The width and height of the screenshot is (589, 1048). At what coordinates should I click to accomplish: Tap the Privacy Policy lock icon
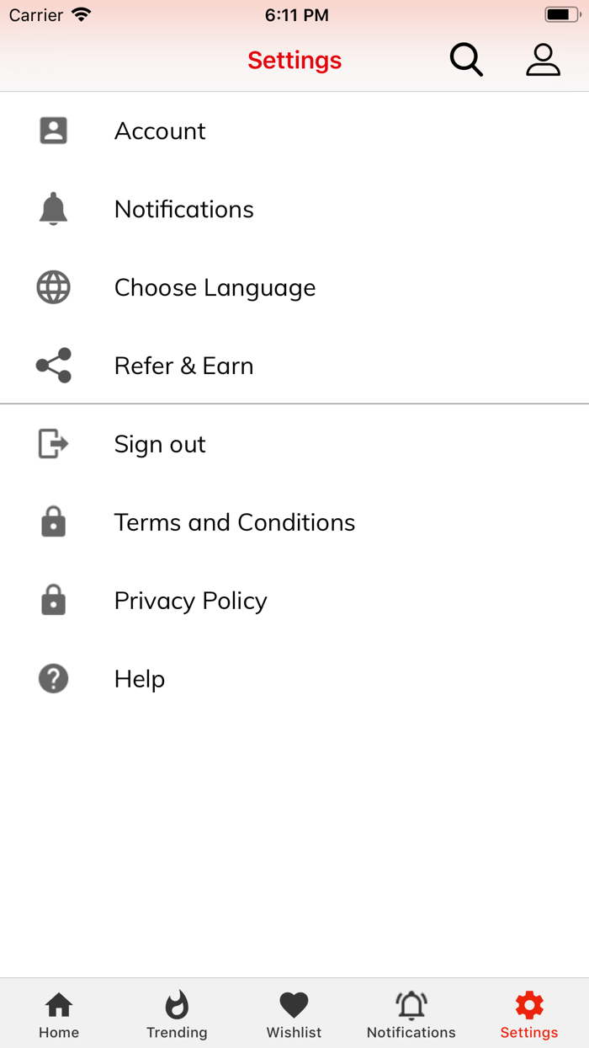[53, 601]
